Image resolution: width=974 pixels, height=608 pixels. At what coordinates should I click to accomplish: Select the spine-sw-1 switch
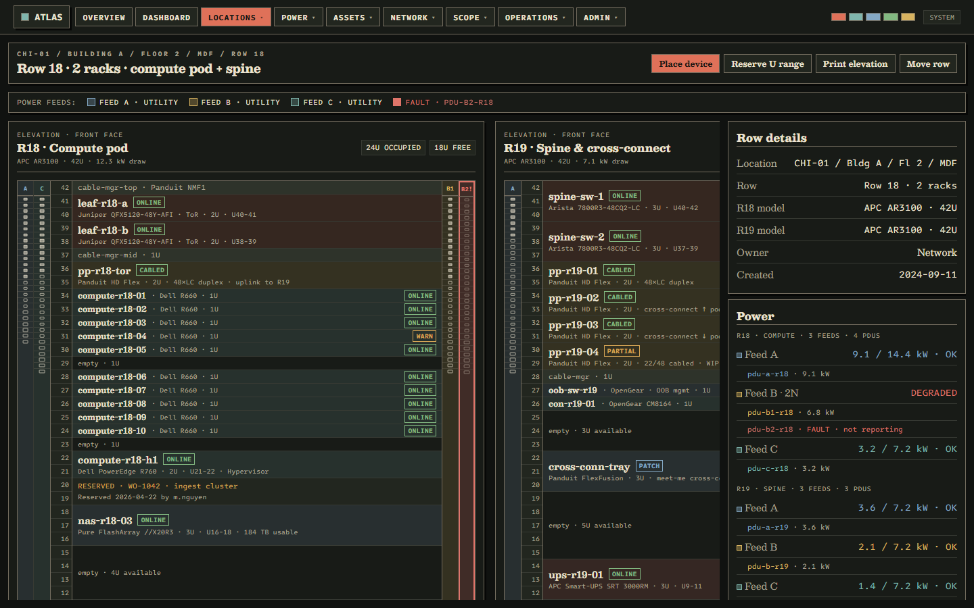click(631, 201)
